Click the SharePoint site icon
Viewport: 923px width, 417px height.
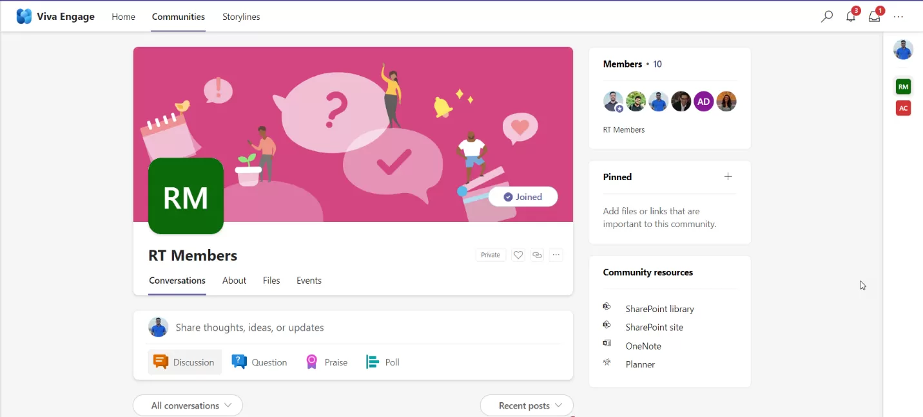607,325
